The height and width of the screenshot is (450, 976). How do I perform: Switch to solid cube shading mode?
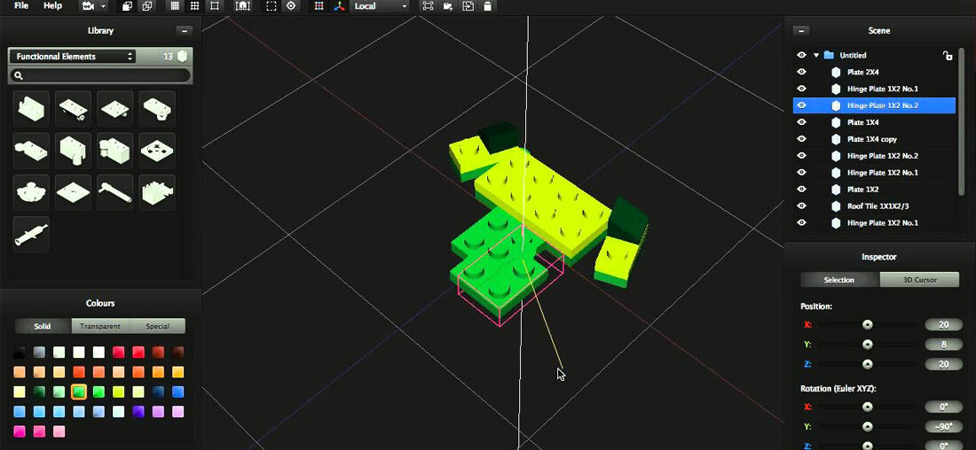pos(128,6)
